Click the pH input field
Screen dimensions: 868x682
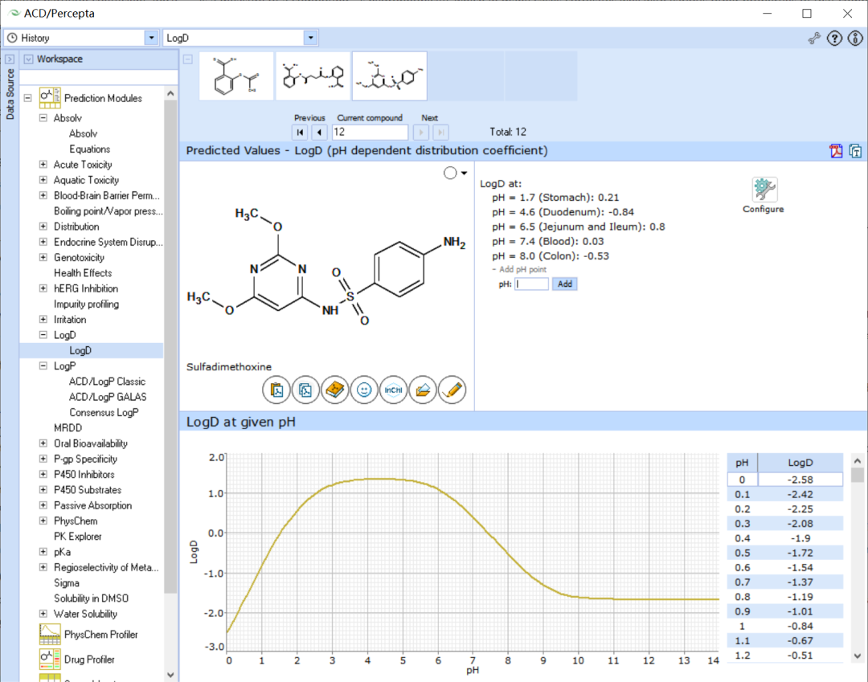[x=531, y=284]
